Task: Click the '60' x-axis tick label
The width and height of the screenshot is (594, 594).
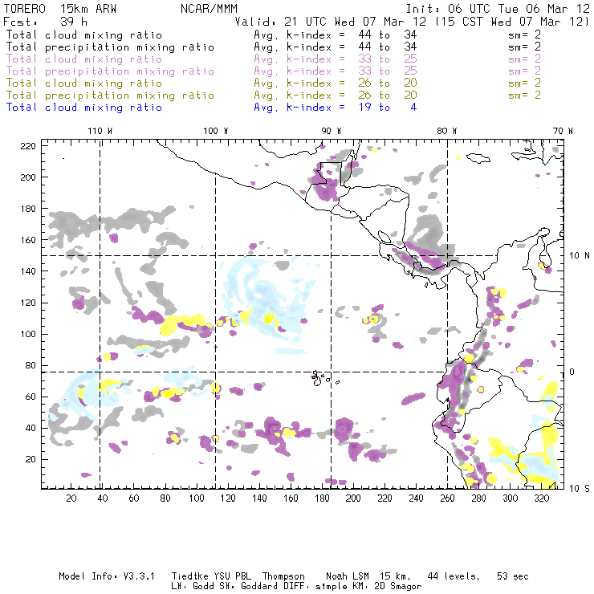Action: pyautogui.click(x=134, y=498)
